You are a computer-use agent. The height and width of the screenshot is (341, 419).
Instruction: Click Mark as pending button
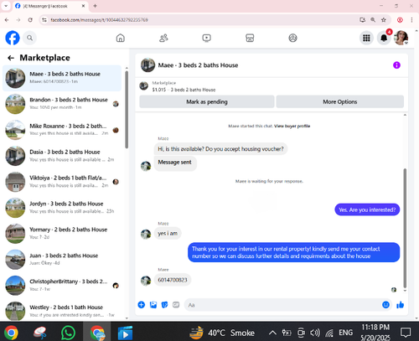coord(207,101)
